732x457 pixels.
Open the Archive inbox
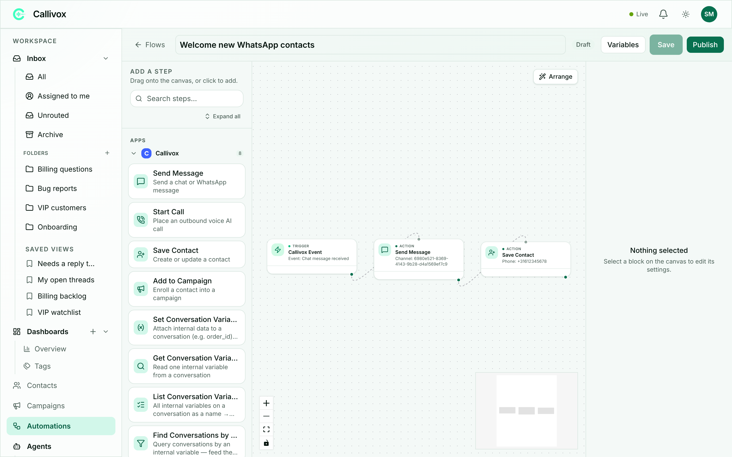pos(44,135)
